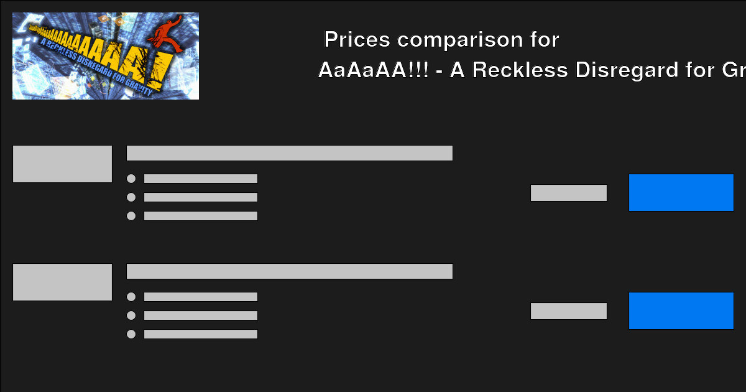Click the second bullet marker in top offer

[131, 197]
